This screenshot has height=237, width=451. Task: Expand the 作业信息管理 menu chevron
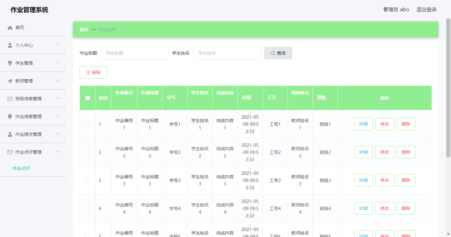[x=58, y=116]
